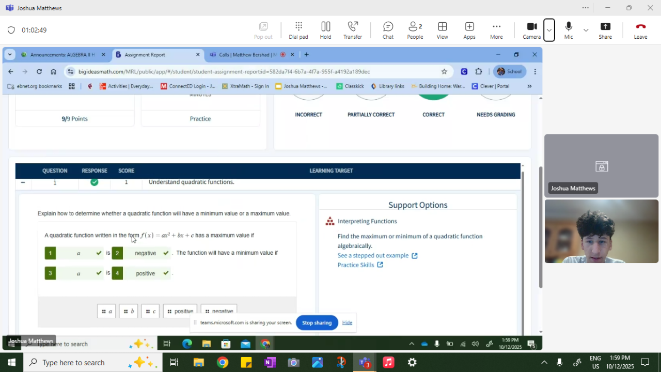Screen dimensions: 661x372
Task: Click blank 4 answer box showing positive
Action: [141, 273]
